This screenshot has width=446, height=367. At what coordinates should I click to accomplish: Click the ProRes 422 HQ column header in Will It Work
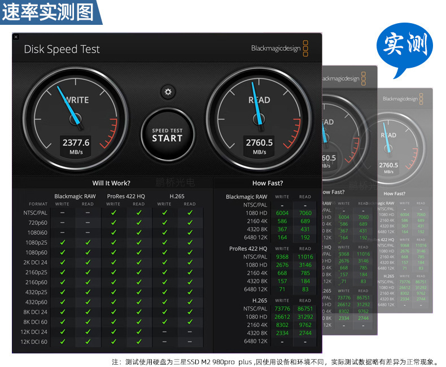(126, 196)
